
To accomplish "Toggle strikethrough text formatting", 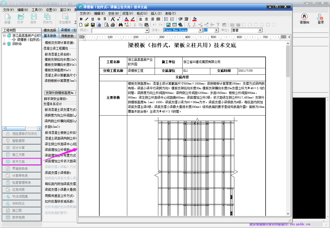I will point(99,19).
